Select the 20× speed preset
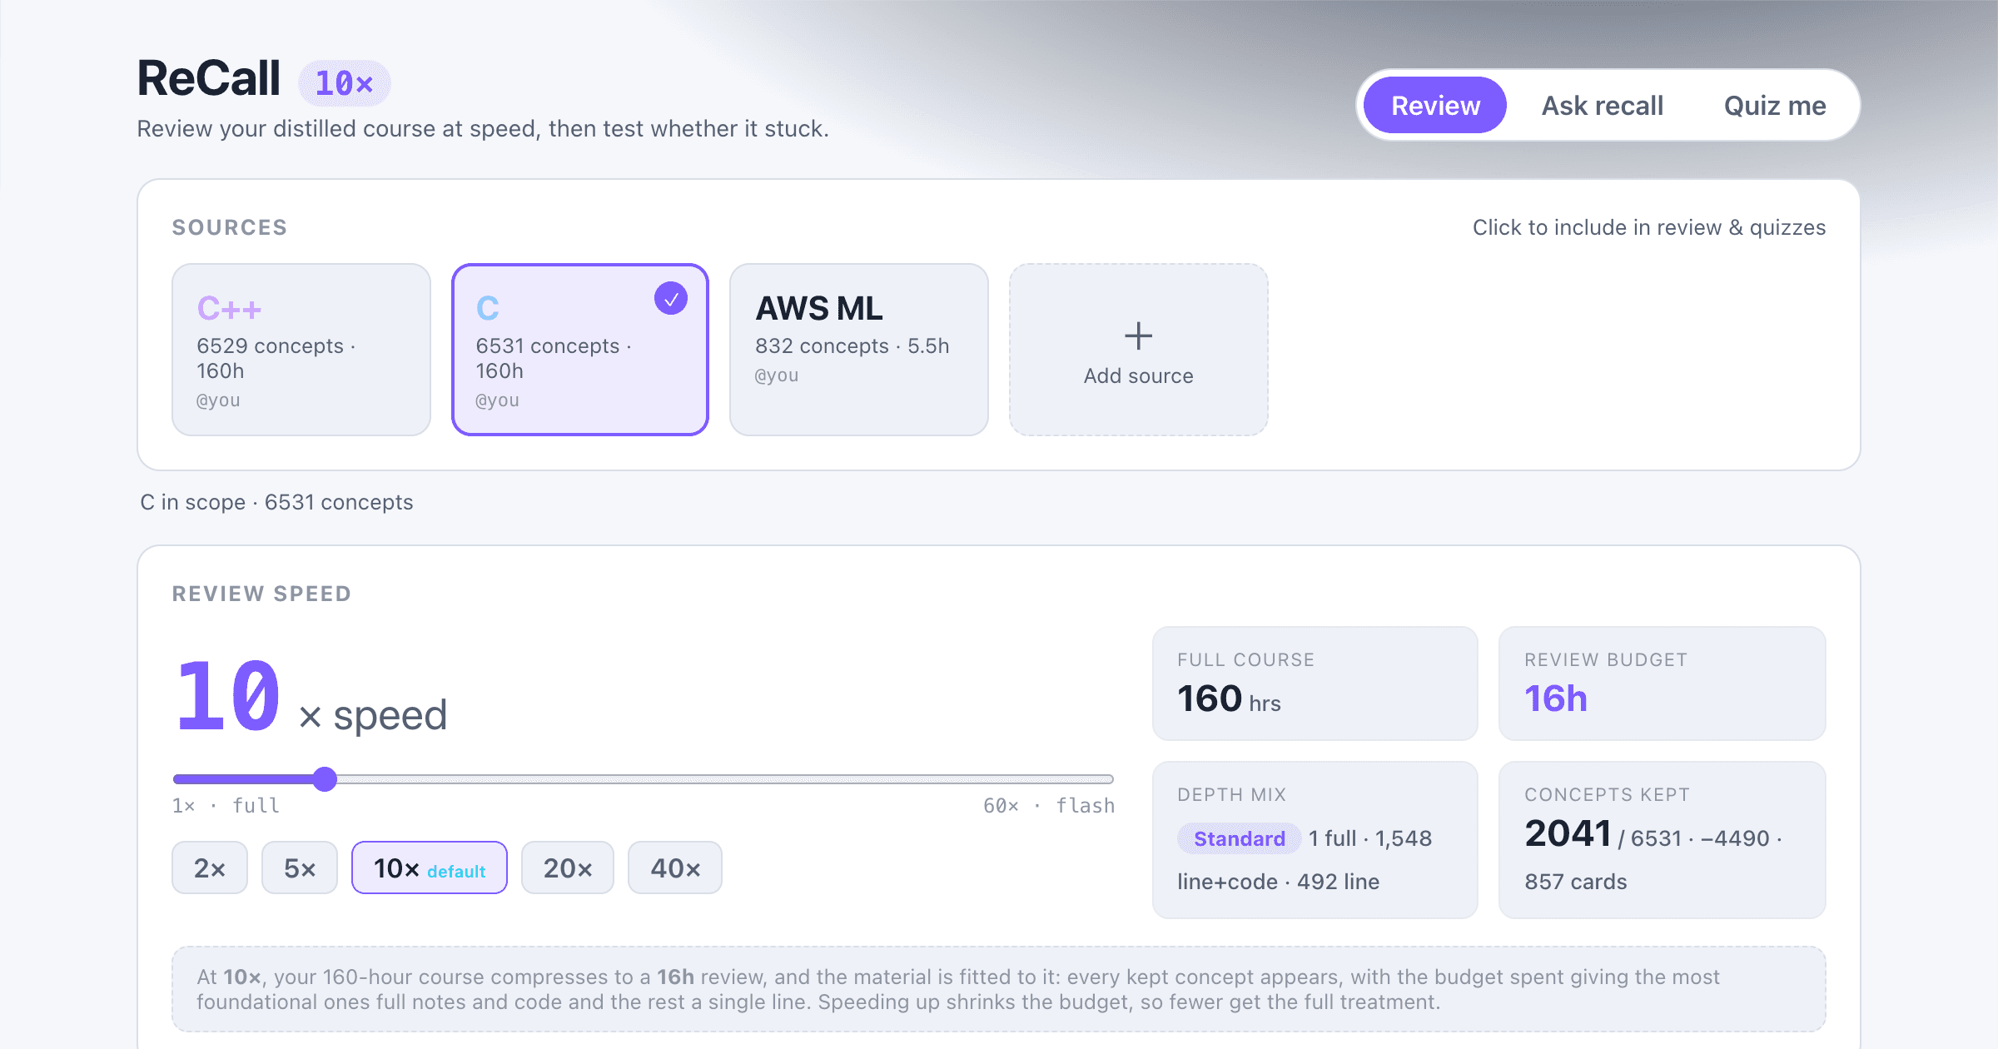Image resolution: width=1998 pixels, height=1049 pixels. (x=568, y=868)
